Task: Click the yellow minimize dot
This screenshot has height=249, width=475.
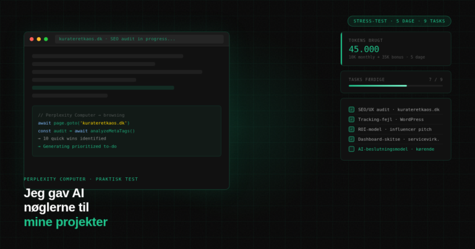Action: point(38,39)
